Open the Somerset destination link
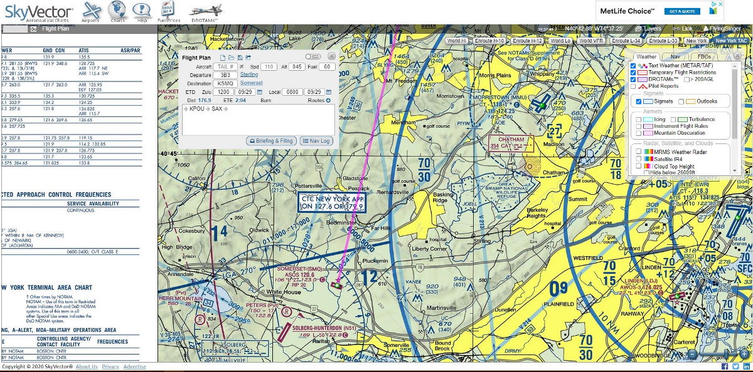 (x=251, y=83)
